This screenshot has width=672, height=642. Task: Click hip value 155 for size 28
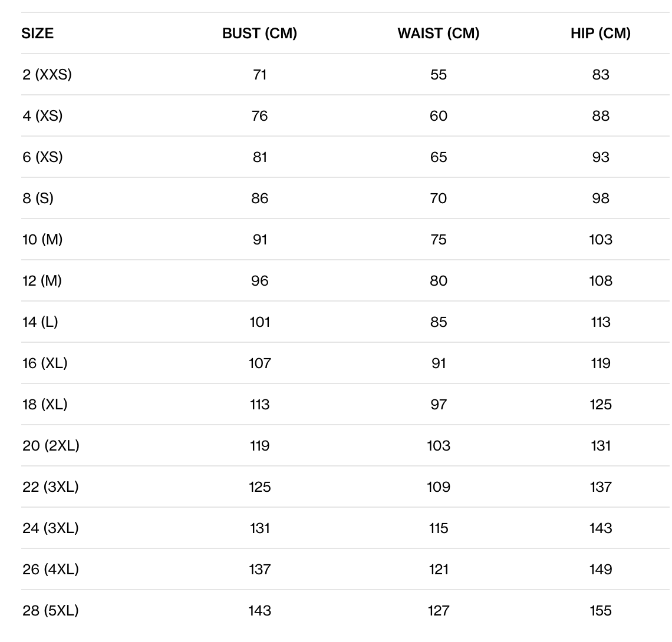(x=600, y=611)
